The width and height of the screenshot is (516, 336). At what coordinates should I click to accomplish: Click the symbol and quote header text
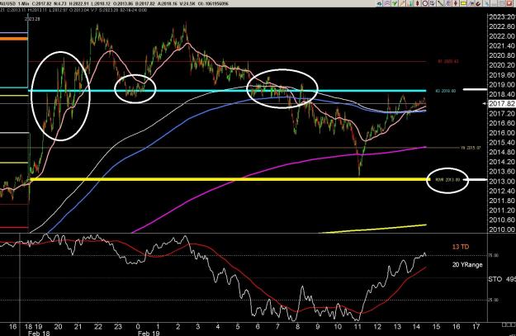click(115, 3)
